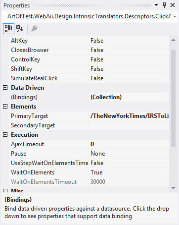Select the PrimaryTarget property
The image size is (179, 225).
49,116
